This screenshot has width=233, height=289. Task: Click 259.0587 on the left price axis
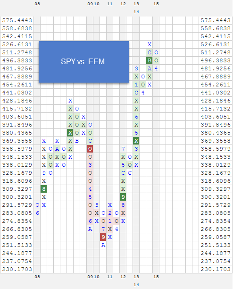17,237
